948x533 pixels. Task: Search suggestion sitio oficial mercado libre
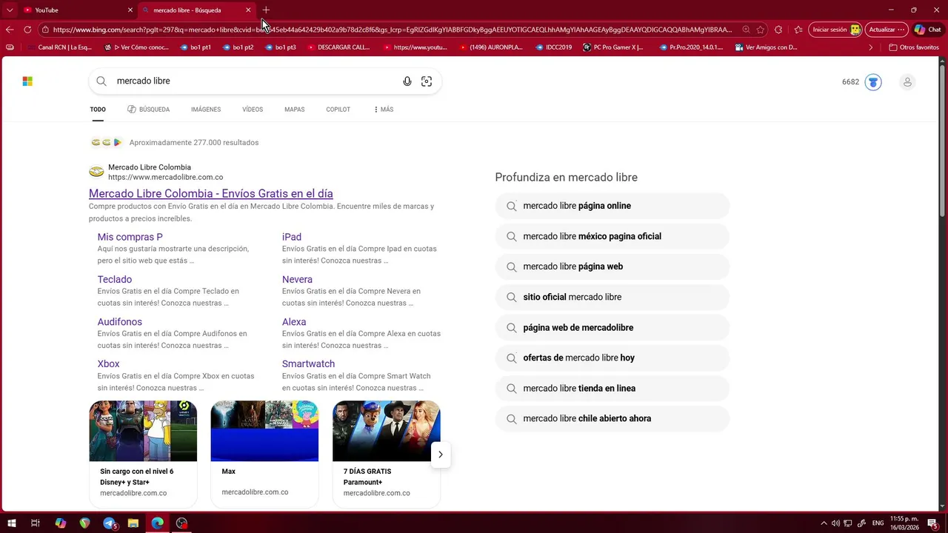[612, 297]
